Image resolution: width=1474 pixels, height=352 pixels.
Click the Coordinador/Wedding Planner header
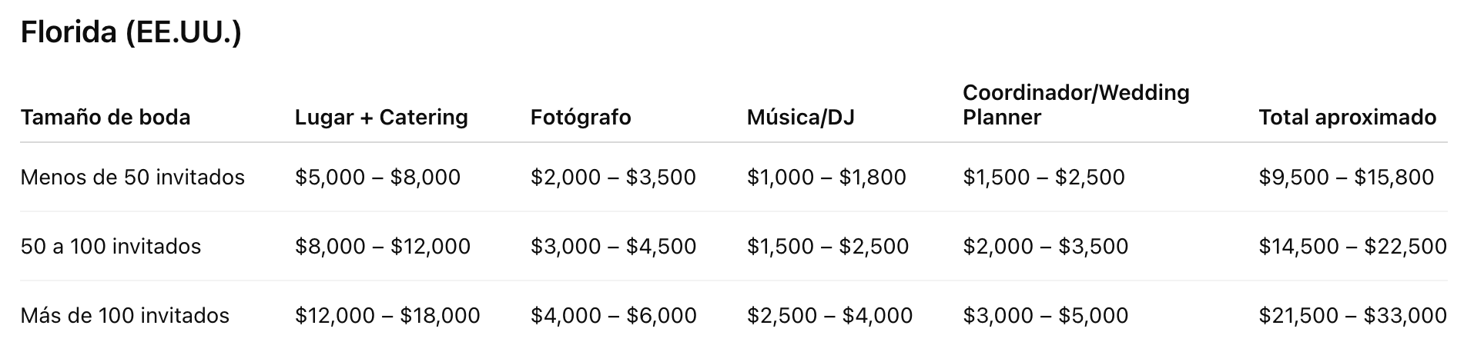(1076, 105)
